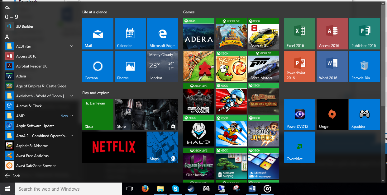Launch the Xpadder tile
The image size is (387, 195).
(365, 115)
